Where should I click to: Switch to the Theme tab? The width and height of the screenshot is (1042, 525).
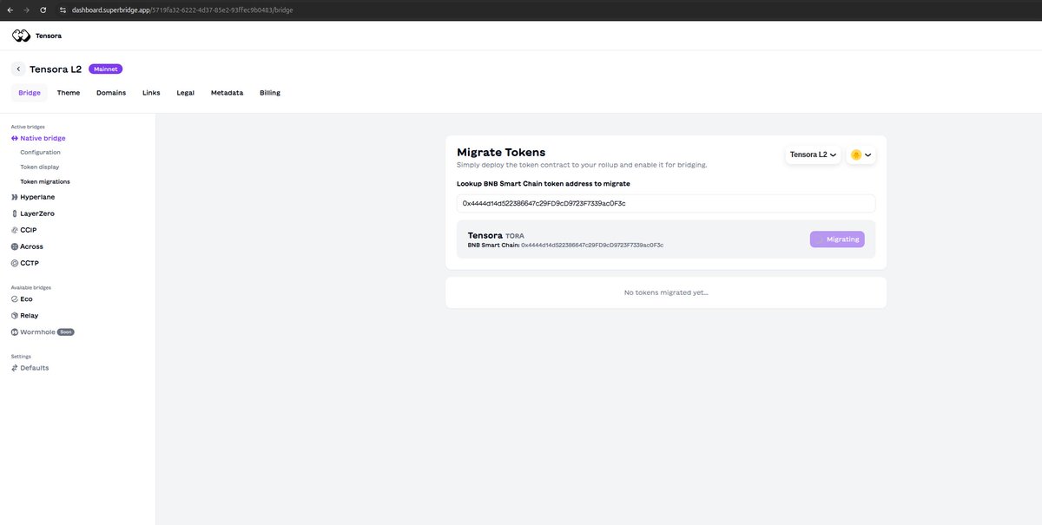[x=69, y=93]
